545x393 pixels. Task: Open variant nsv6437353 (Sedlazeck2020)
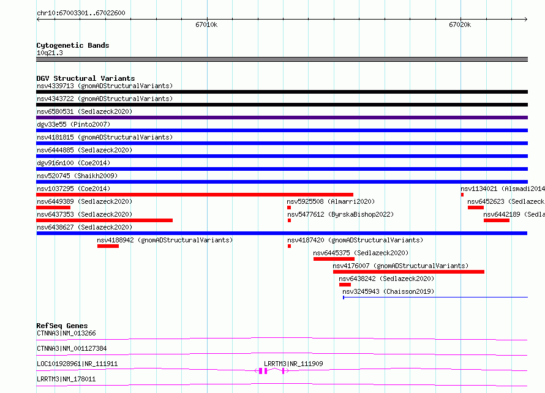tap(85, 214)
